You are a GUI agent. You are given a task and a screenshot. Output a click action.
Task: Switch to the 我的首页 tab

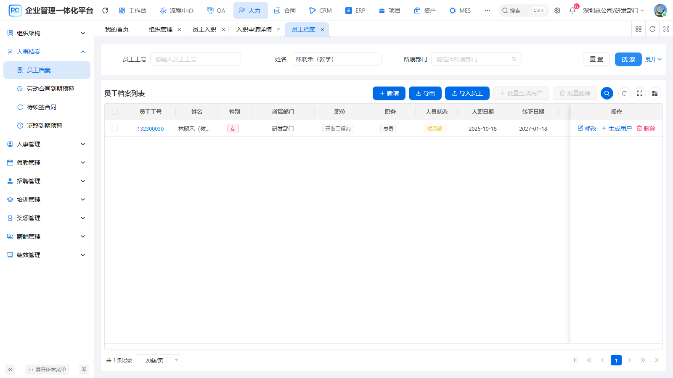(x=117, y=29)
